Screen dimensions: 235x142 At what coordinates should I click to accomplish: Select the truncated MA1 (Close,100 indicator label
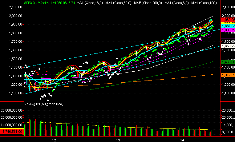point(206,3)
